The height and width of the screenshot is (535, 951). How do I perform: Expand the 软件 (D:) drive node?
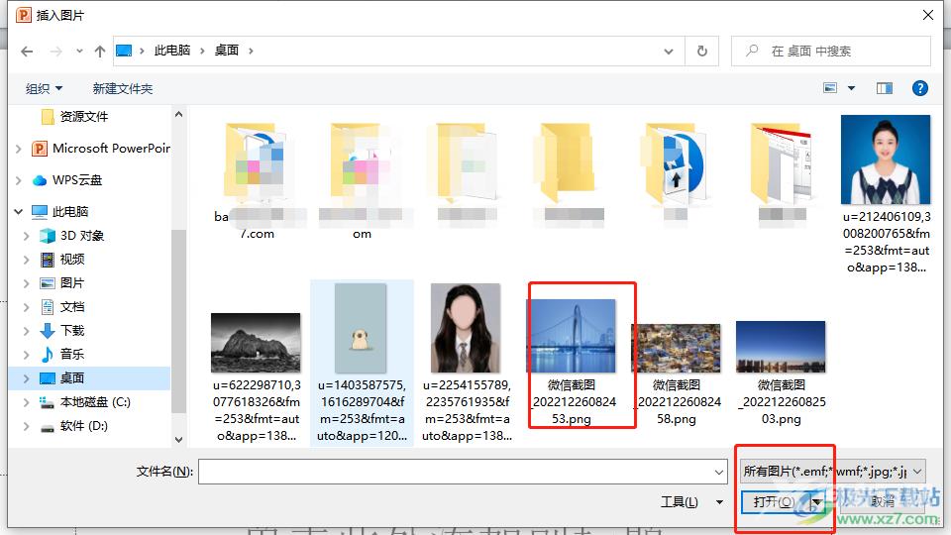coord(26,426)
